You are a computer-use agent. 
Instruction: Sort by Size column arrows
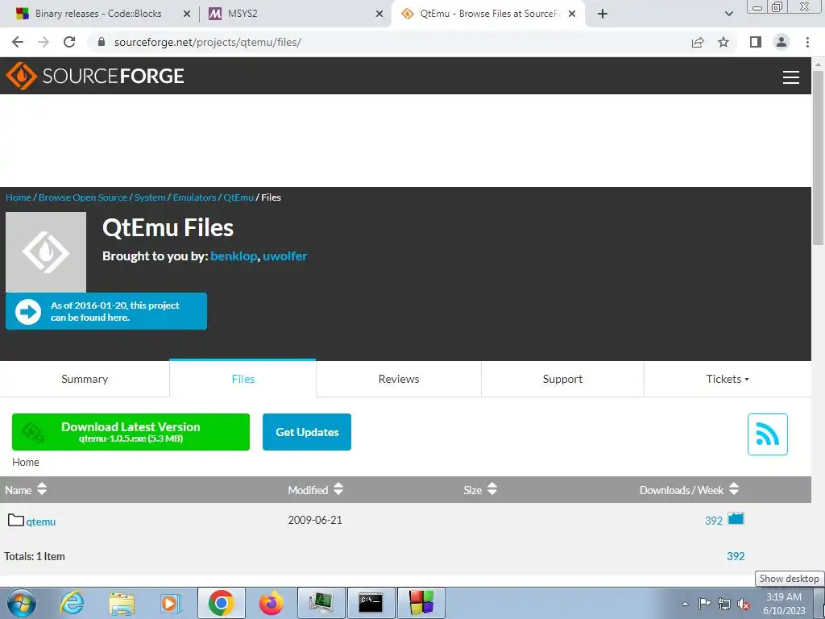tap(492, 489)
